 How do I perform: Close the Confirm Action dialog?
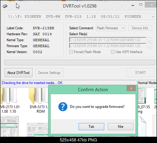131,88
